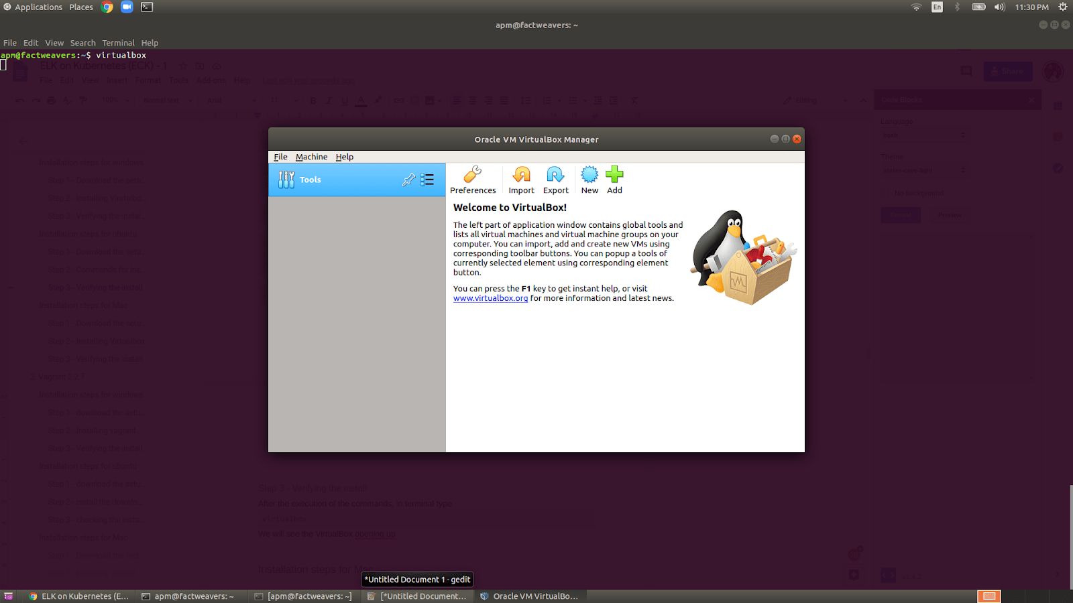The image size is (1073, 603).
Task: Click the orange workspace switcher in the taskbar
Action: pos(989,596)
